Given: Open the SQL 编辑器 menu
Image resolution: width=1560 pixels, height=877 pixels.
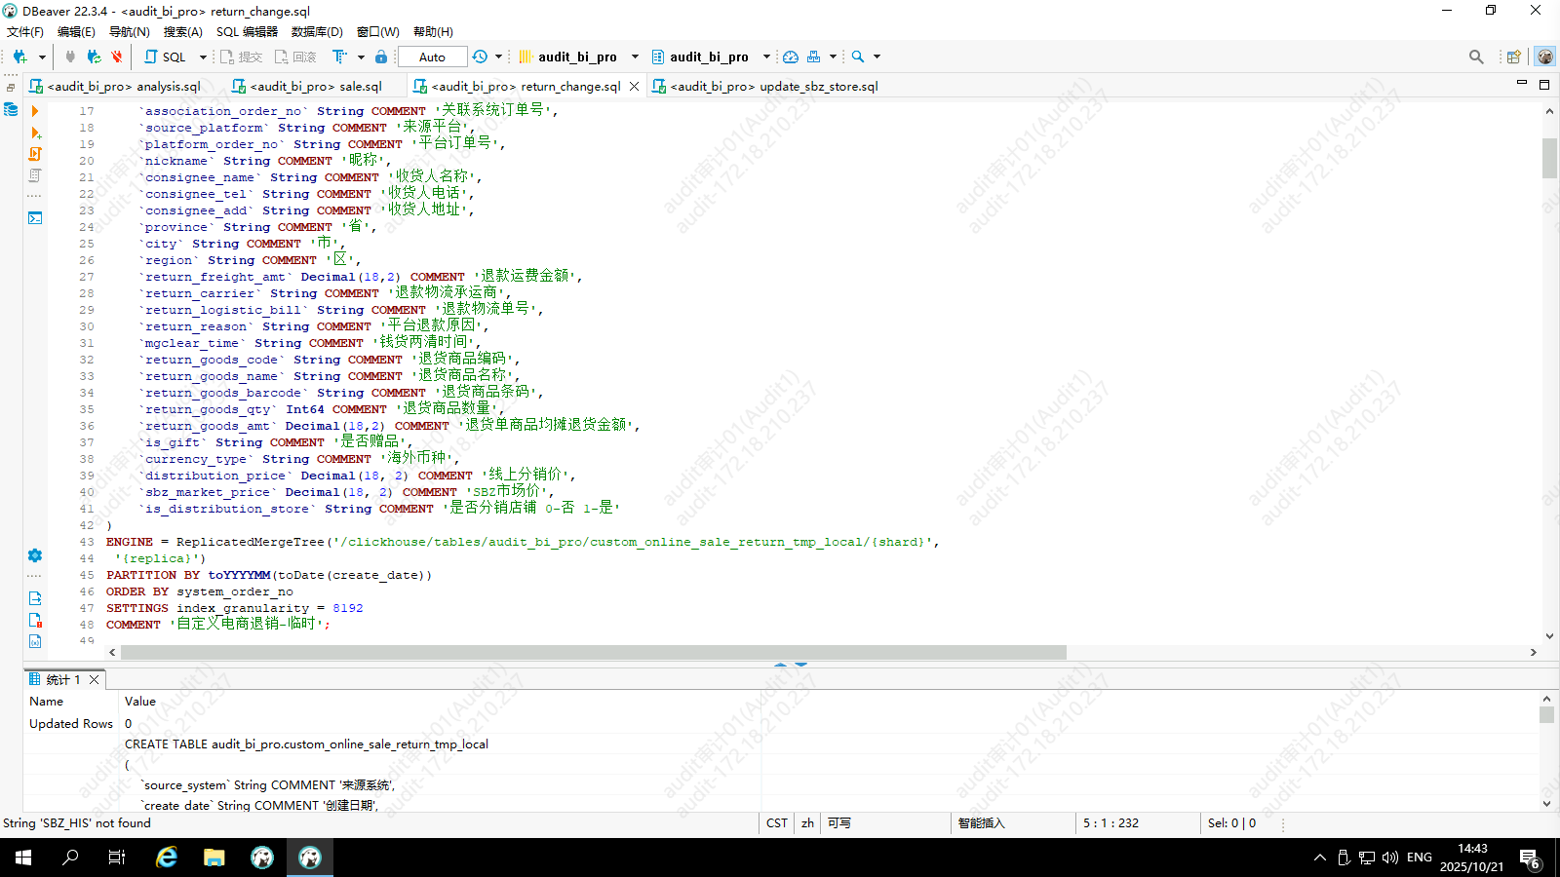Looking at the screenshot, I should 247,31.
